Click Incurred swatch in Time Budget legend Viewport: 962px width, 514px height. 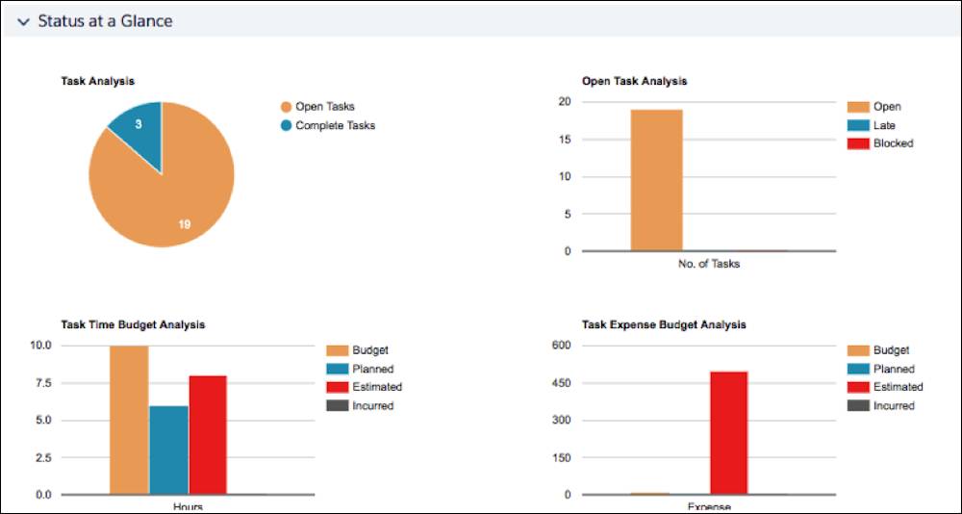[337, 405]
